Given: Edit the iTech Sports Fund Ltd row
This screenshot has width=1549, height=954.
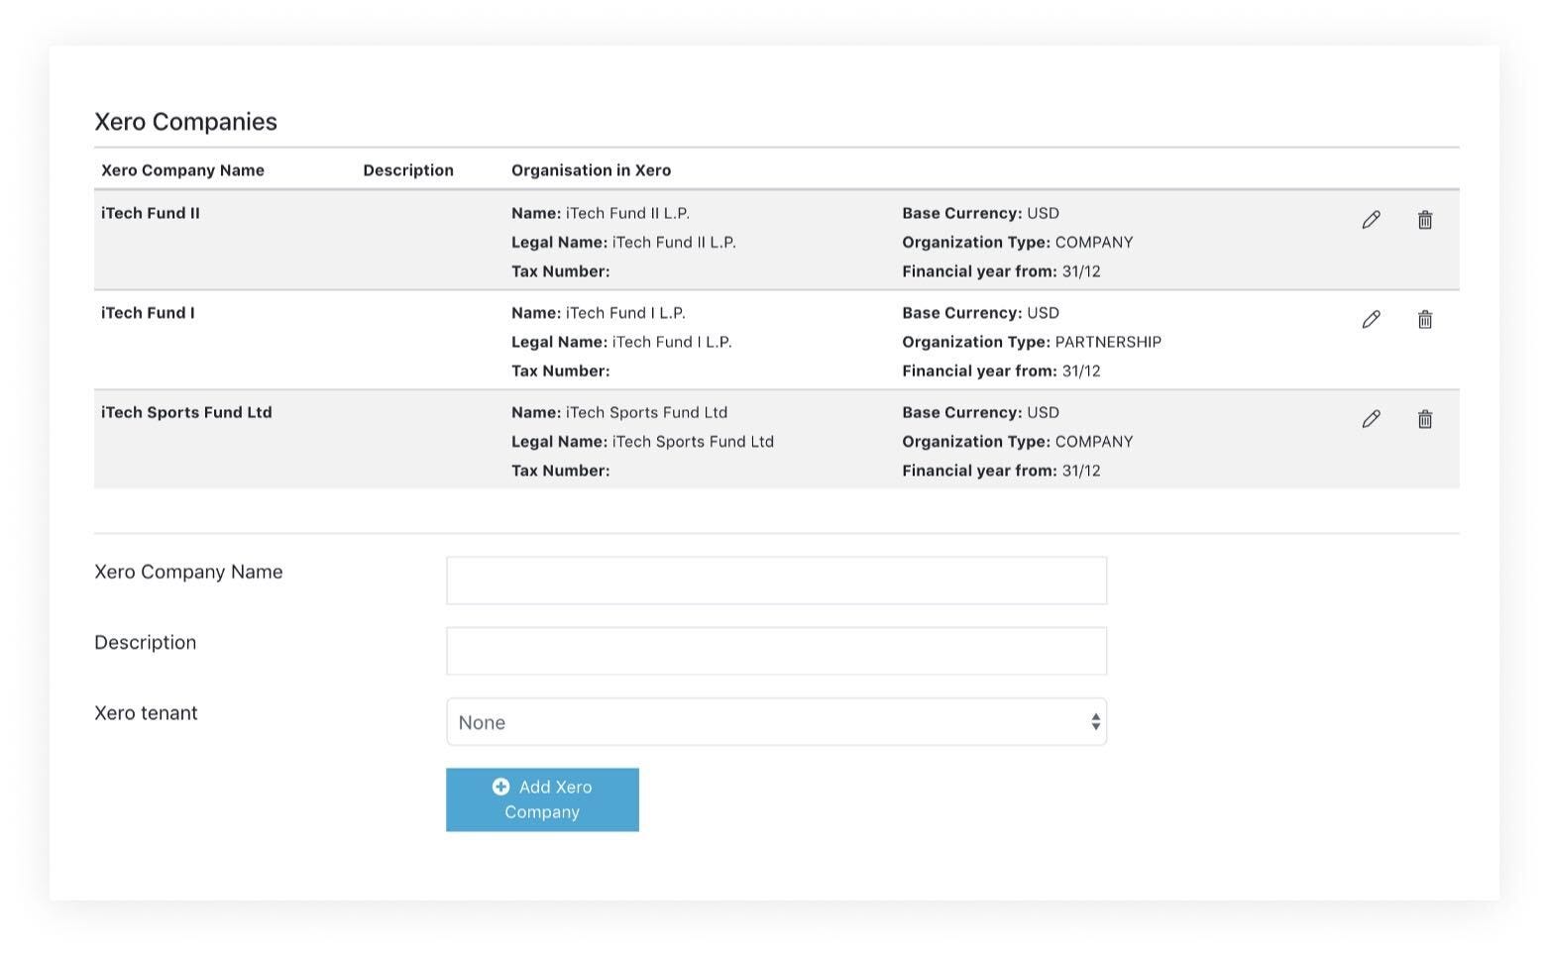Looking at the screenshot, I should [x=1371, y=419].
